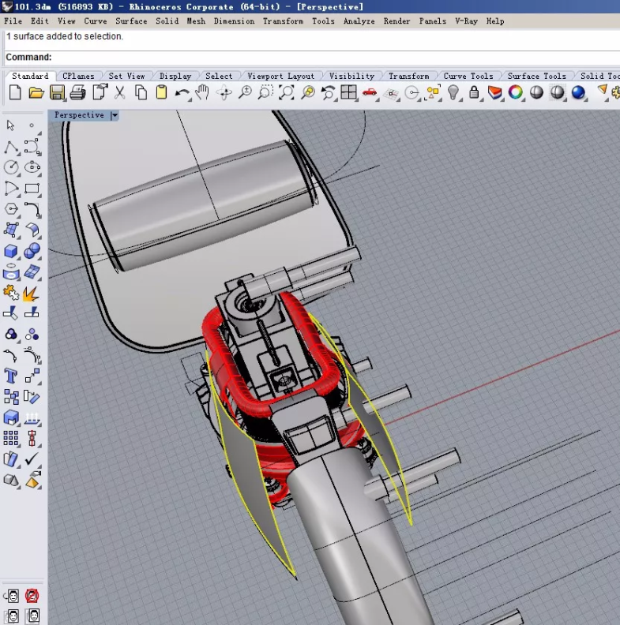Toggle the shaded viewport sphere icon
The image size is (620, 625).
[x=558, y=93]
